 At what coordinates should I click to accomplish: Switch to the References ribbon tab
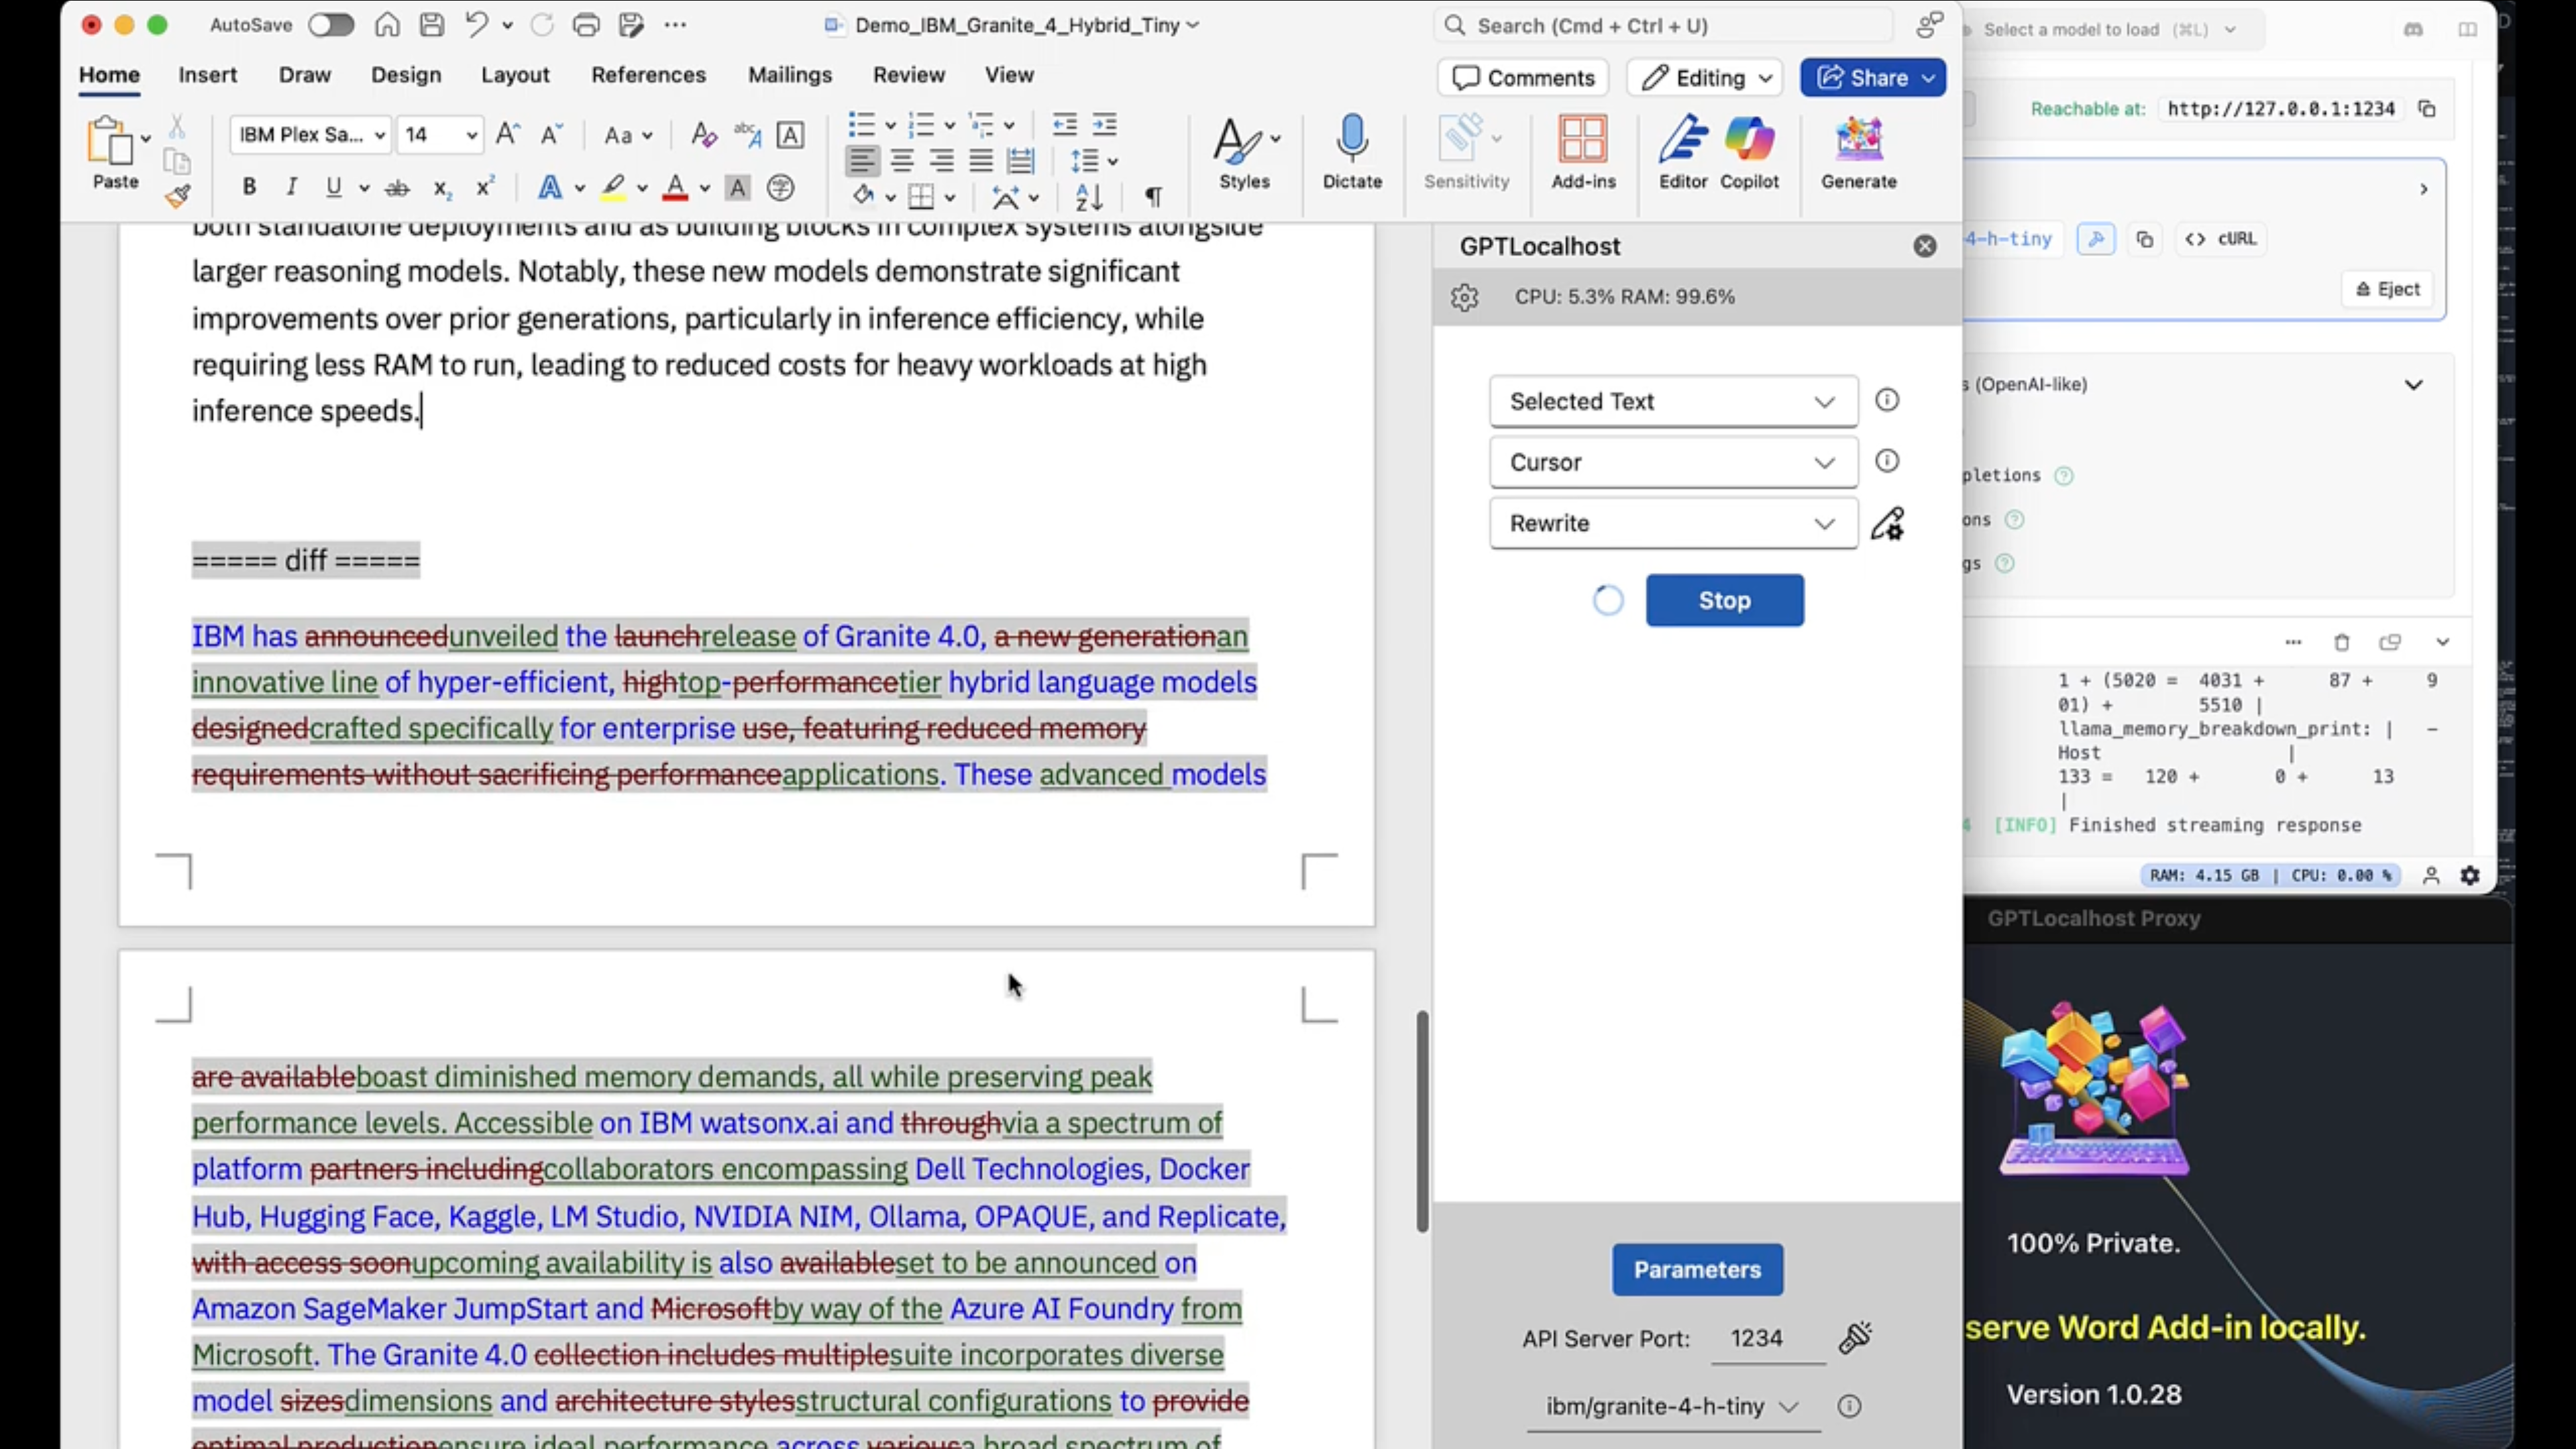click(648, 75)
